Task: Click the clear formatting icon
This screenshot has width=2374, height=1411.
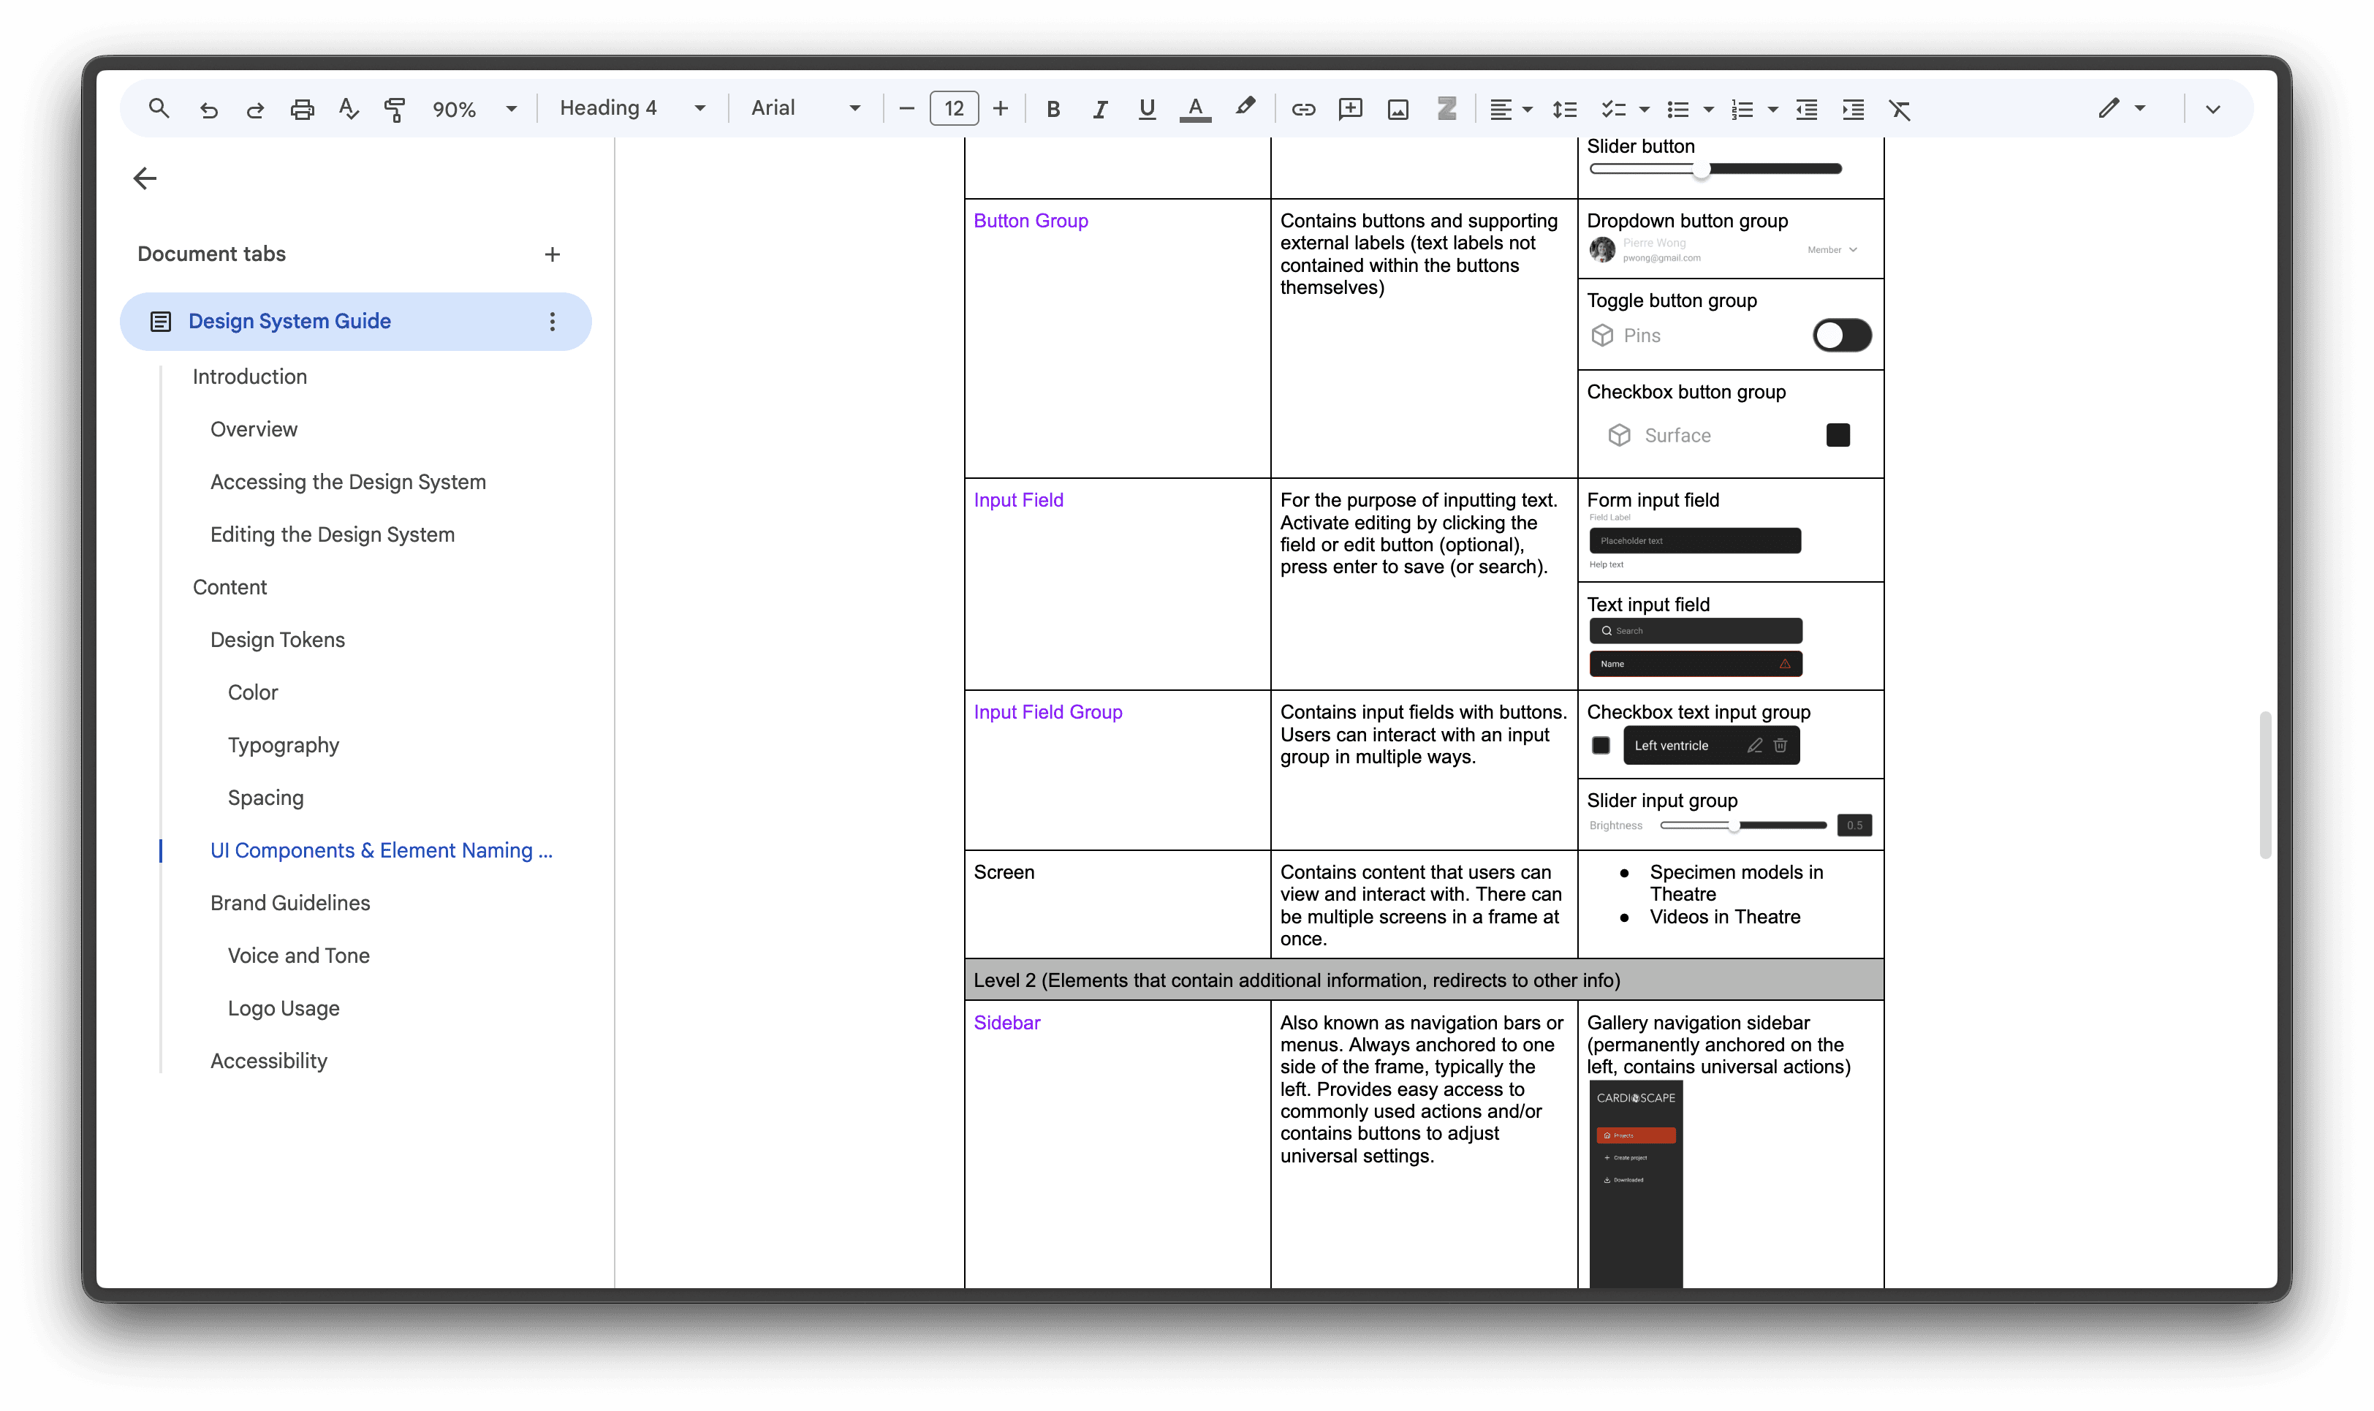Action: 1899,110
